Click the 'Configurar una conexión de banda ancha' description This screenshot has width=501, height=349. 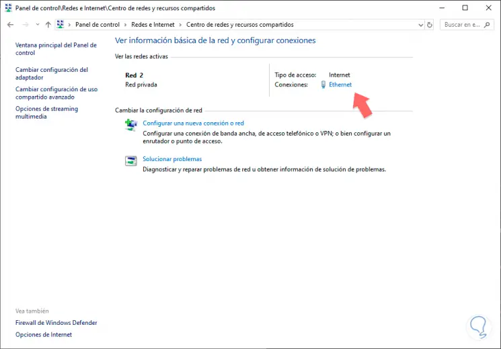[266, 137]
